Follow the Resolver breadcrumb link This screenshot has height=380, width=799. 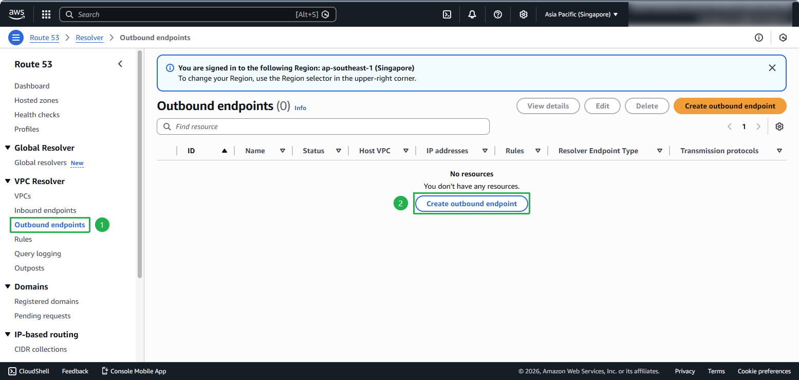point(89,38)
